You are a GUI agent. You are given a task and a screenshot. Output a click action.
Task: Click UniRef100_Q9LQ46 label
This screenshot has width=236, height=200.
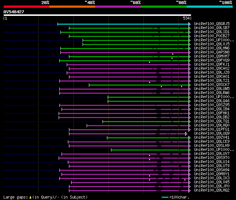coord(212,101)
